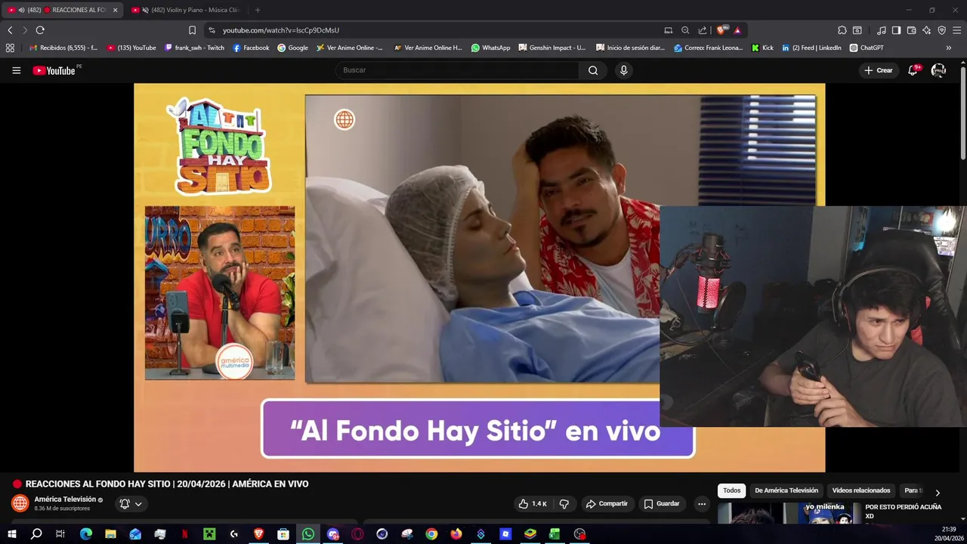The image size is (967, 544).
Task: Open the frank_swh Twitch bookmark
Action: [195, 48]
